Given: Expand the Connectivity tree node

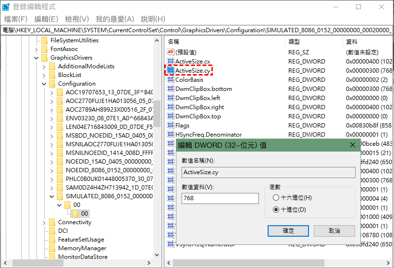Looking at the screenshot, I should [44, 223].
